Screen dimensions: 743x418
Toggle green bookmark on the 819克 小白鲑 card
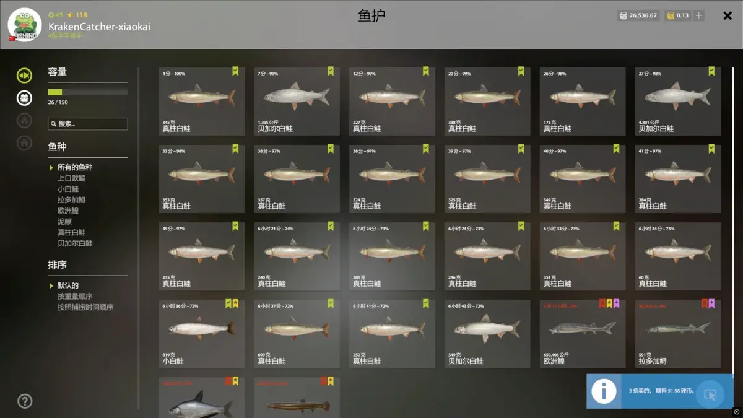[228, 303]
